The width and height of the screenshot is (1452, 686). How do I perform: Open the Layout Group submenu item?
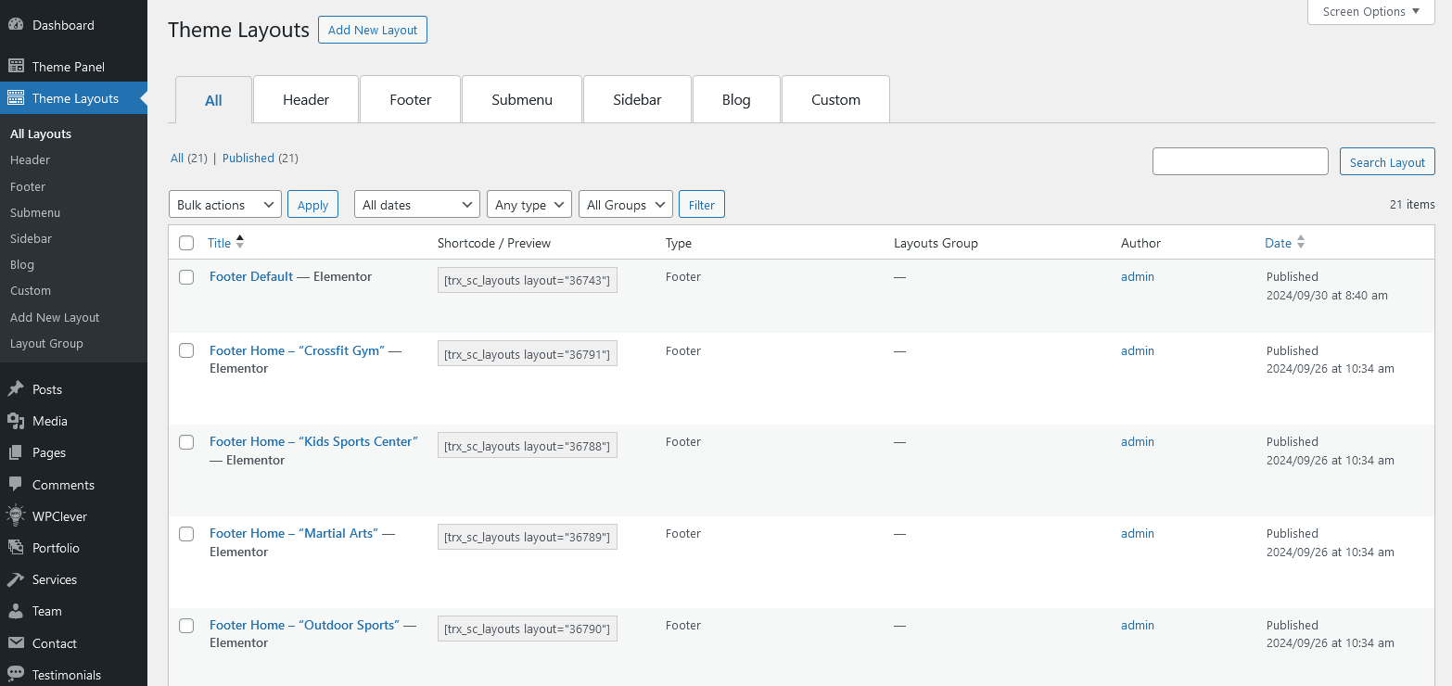pyautogui.click(x=46, y=343)
